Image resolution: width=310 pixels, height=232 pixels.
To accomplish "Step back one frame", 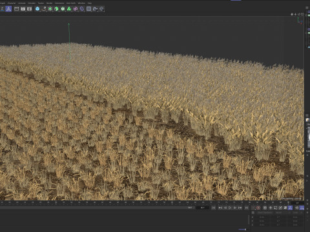I will click(225, 208).
